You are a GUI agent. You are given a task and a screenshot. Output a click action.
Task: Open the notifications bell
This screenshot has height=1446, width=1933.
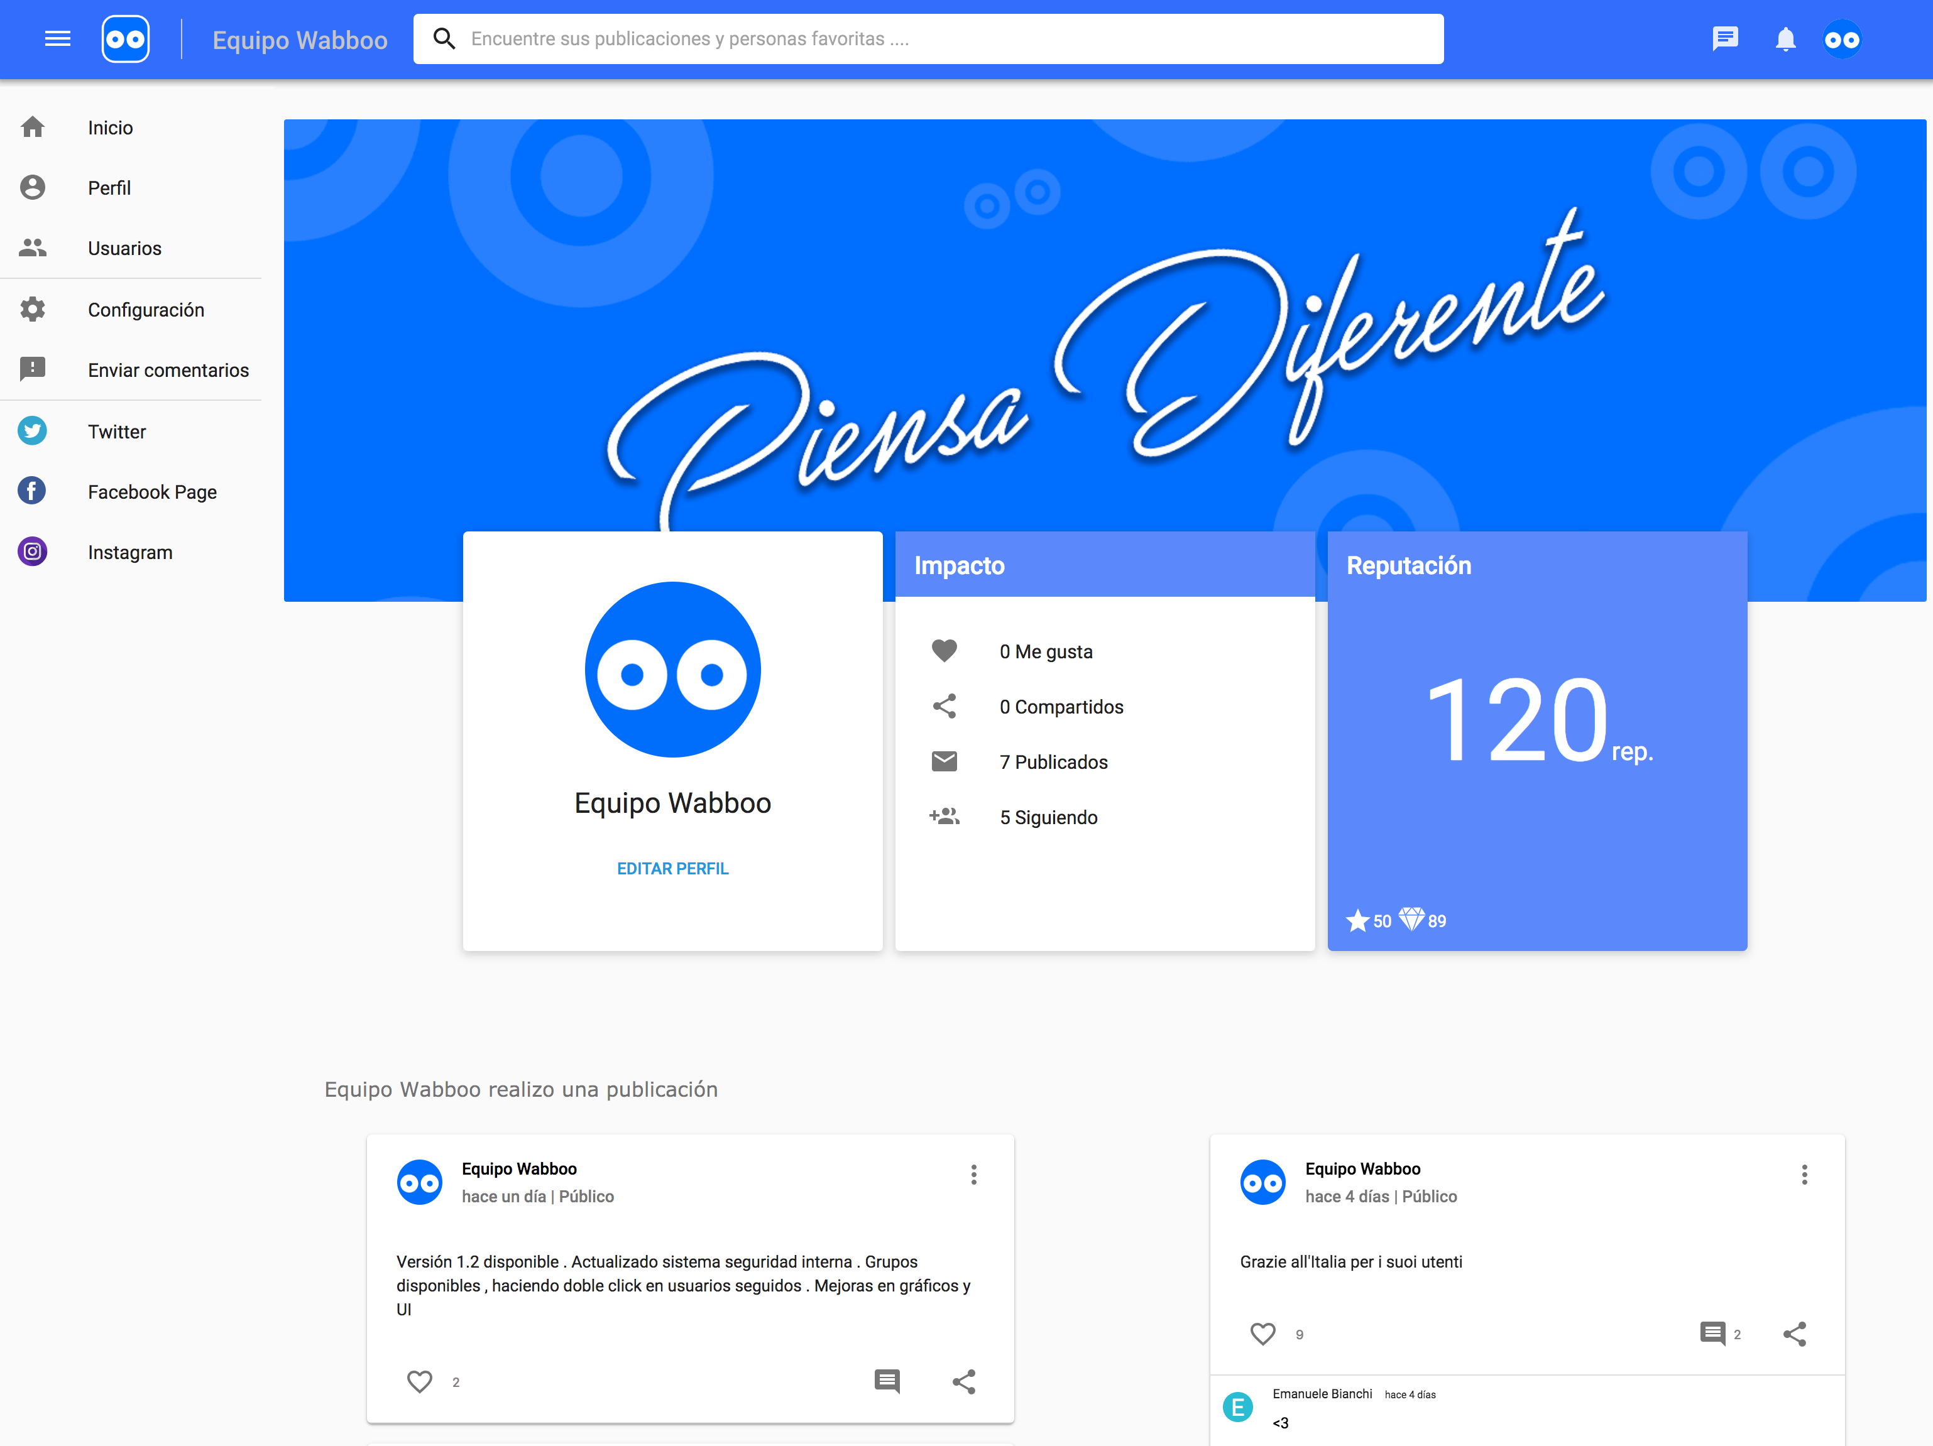[1785, 40]
